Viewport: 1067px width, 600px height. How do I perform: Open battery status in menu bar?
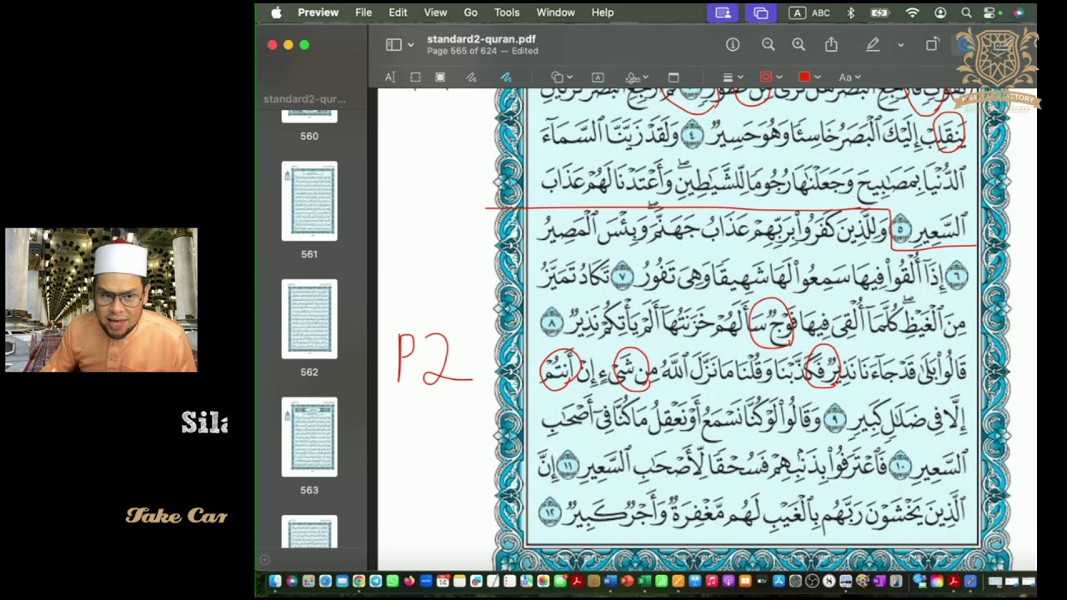tap(879, 12)
